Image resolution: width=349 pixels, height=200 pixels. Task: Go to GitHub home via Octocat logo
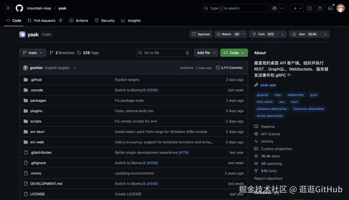19,8
